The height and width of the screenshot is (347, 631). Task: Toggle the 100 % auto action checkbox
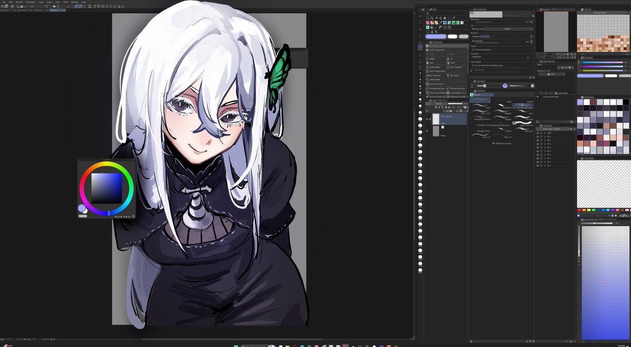tap(537, 133)
